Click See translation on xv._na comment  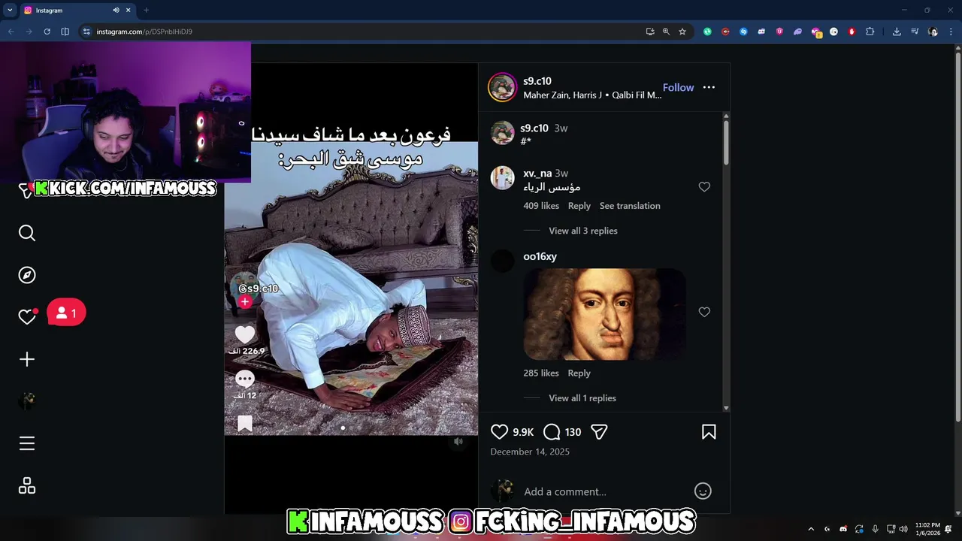coord(630,206)
